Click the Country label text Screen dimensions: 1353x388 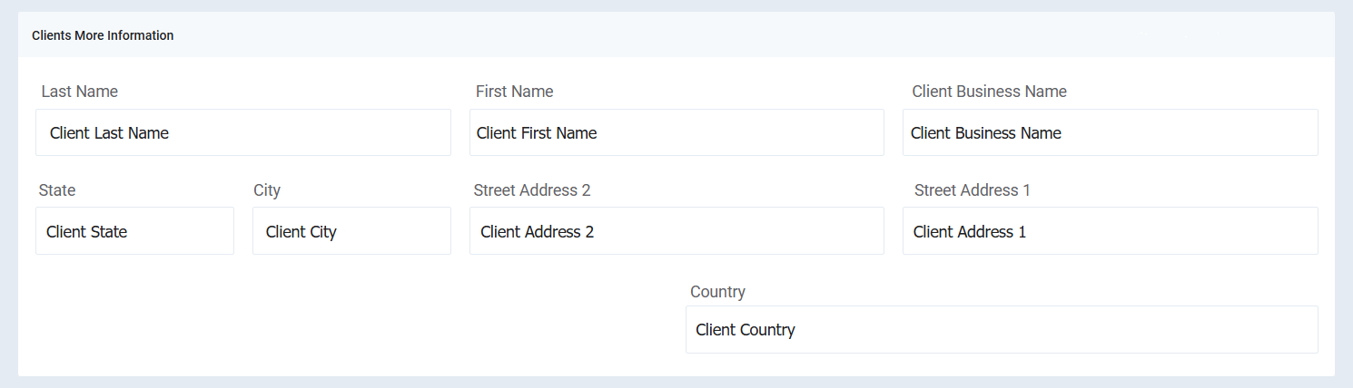(717, 292)
